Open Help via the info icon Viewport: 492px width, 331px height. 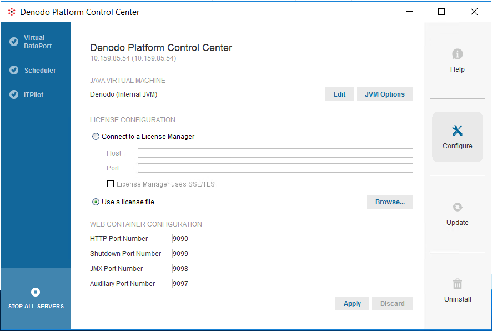coord(457,54)
